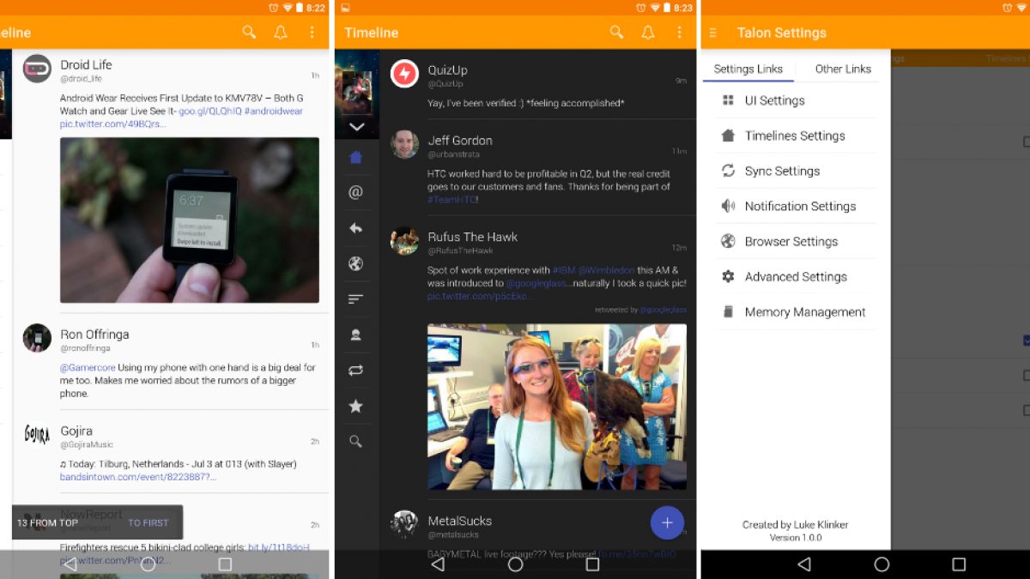Tap the #IBM hashtag

coord(563,270)
